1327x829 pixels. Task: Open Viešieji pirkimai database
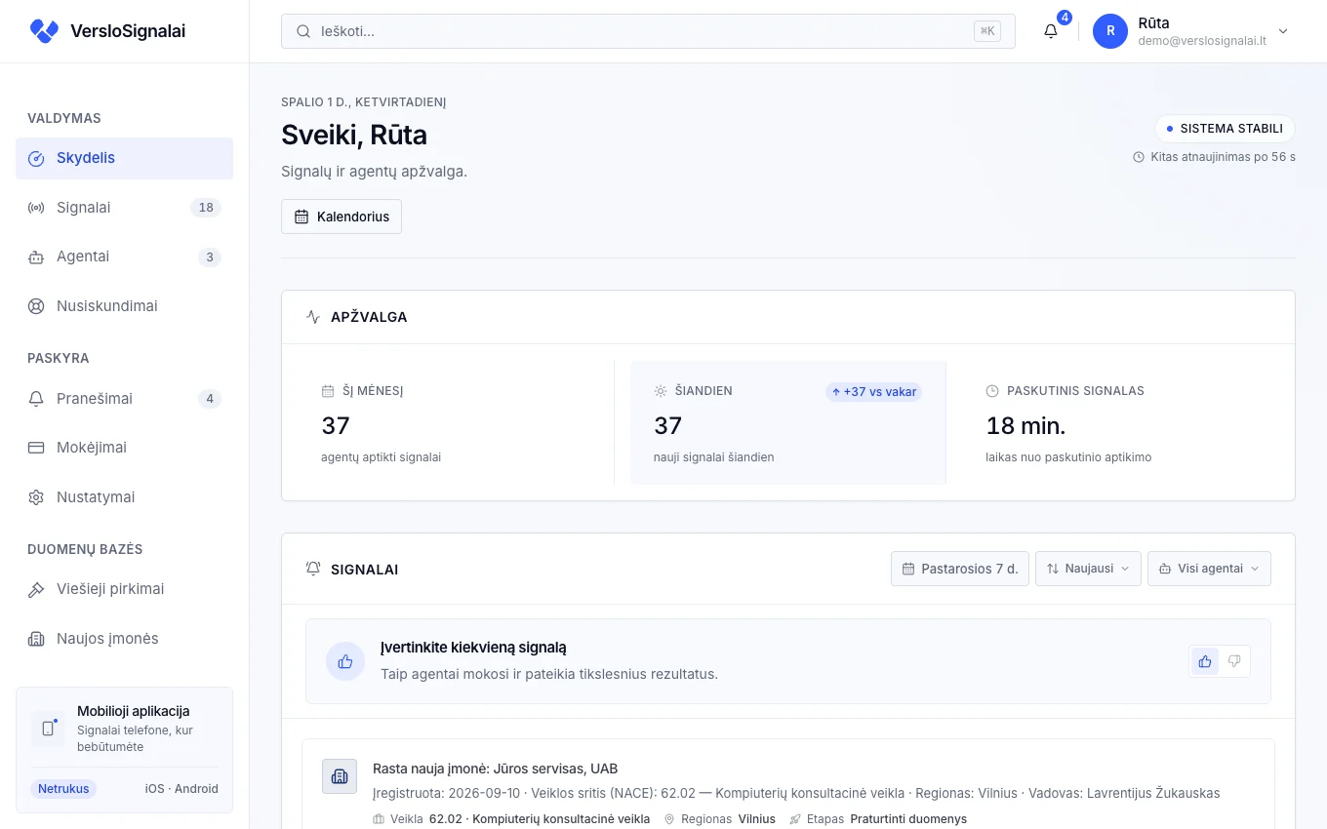click(124, 590)
